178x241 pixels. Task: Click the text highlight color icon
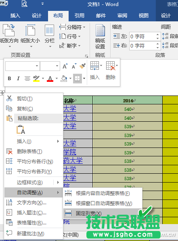[x=36, y=79]
